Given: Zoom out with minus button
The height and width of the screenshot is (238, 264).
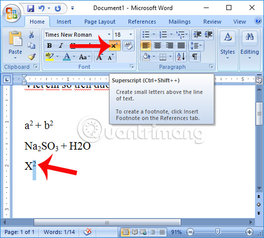Looking at the screenshot, I should pos(190,232).
